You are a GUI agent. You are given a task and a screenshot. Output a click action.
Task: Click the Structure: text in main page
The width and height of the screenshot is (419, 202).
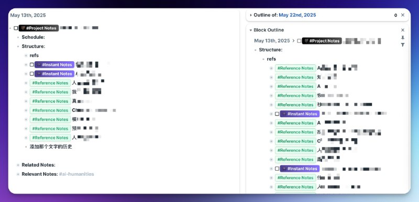click(x=34, y=46)
